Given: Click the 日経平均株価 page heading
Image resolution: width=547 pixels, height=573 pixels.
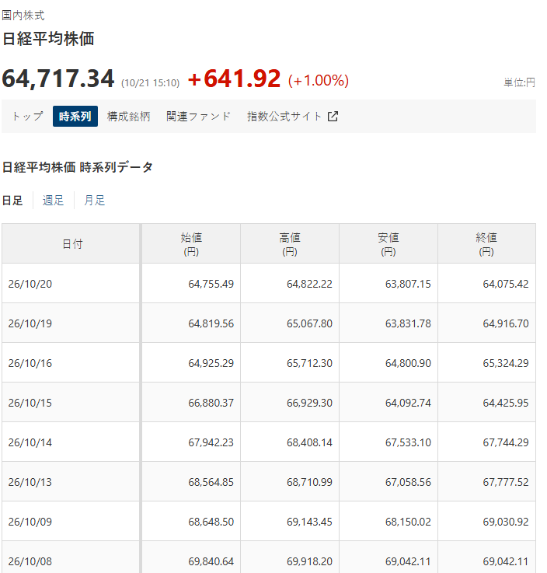Looking at the screenshot, I should click(48, 39).
